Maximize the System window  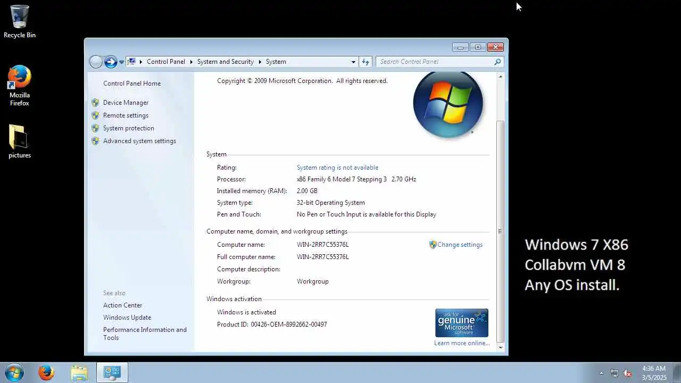click(x=478, y=47)
